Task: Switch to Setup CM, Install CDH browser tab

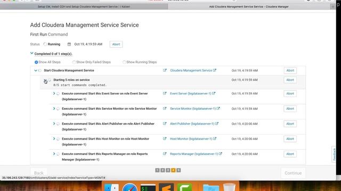Action: click(x=84, y=7)
